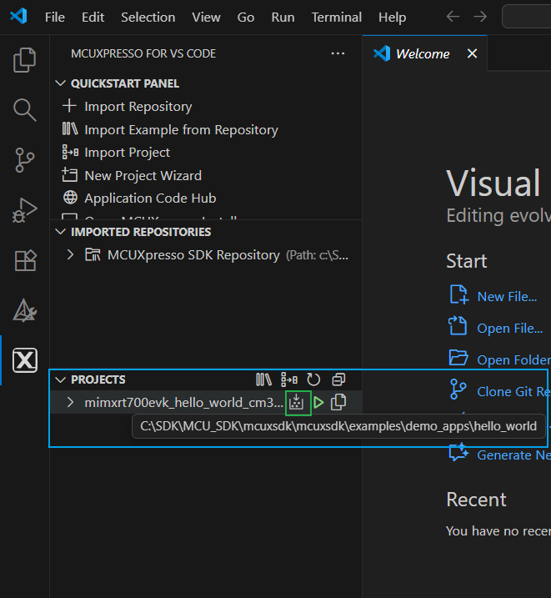This screenshot has width=551, height=598.
Task: Click Import Example from Repository
Action: coord(181,129)
